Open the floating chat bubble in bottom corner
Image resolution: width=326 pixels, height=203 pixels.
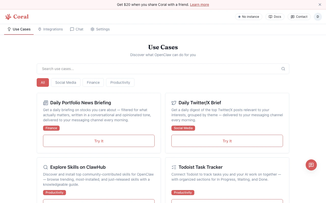[x=311, y=165]
